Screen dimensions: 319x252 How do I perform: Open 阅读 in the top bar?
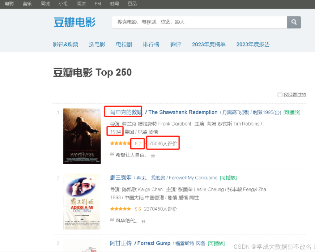point(81,4)
